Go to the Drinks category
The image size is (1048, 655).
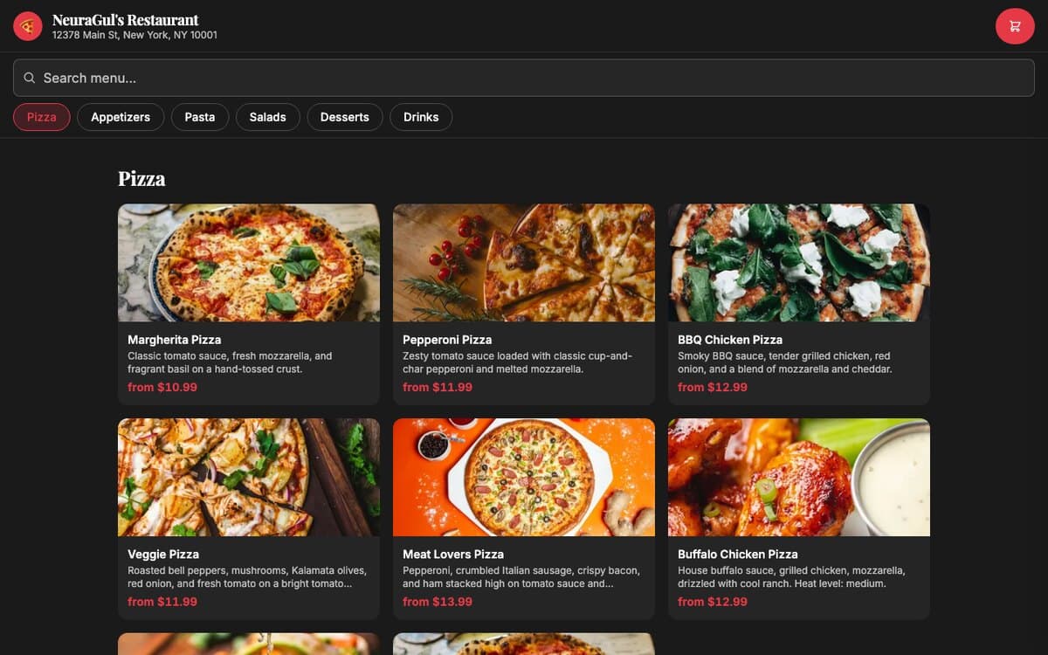click(421, 117)
